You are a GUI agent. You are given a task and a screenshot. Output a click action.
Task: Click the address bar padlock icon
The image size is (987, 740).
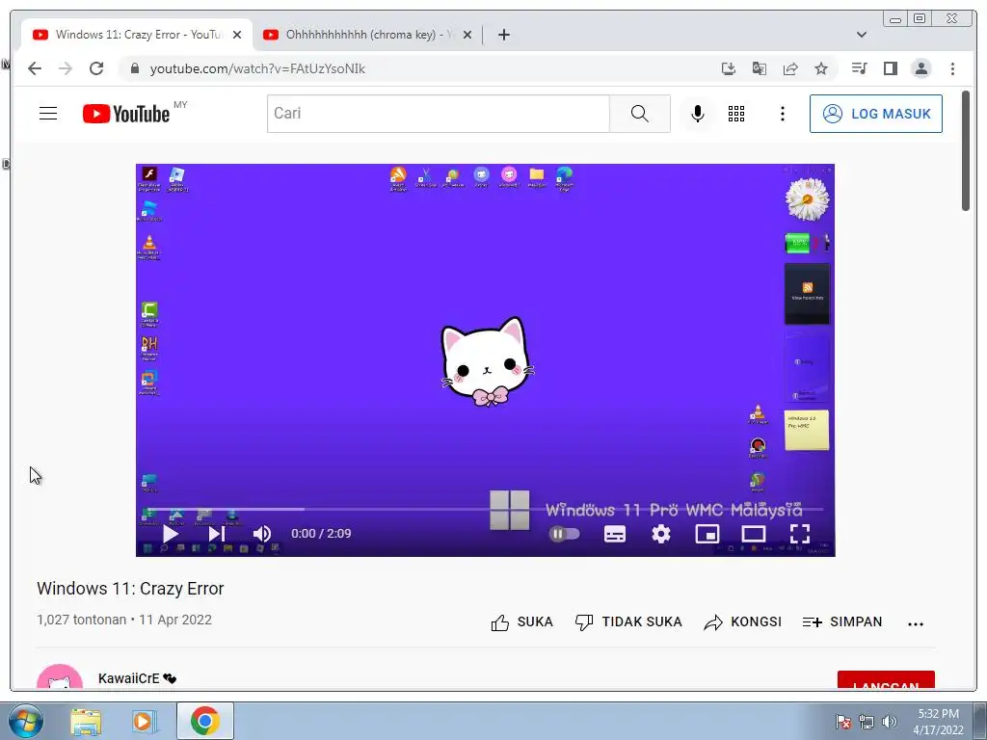(x=134, y=68)
